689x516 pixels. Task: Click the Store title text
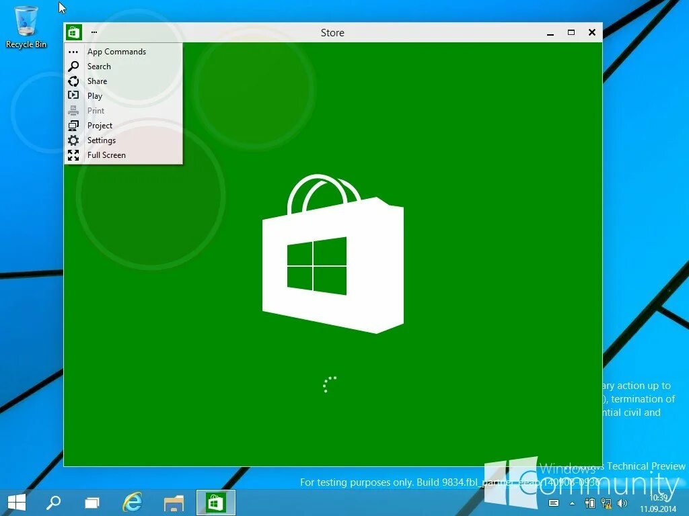pyautogui.click(x=332, y=32)
